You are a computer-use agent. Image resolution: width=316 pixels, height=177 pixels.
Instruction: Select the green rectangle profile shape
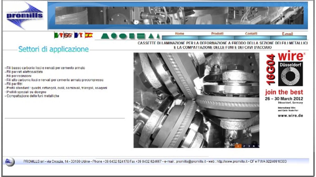click(x=141, y=36)
